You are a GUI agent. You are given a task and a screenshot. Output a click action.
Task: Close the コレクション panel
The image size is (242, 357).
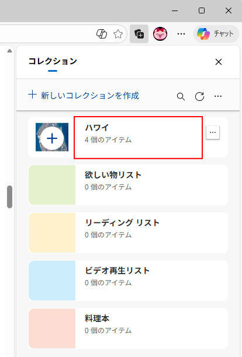pyautogui.click(x=219, y=62)
